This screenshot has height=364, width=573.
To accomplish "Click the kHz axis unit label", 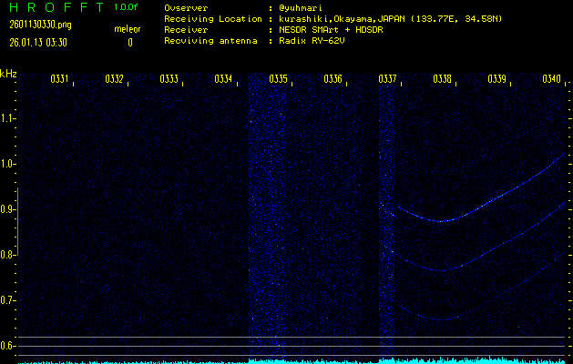I will [x=8, y=74].
